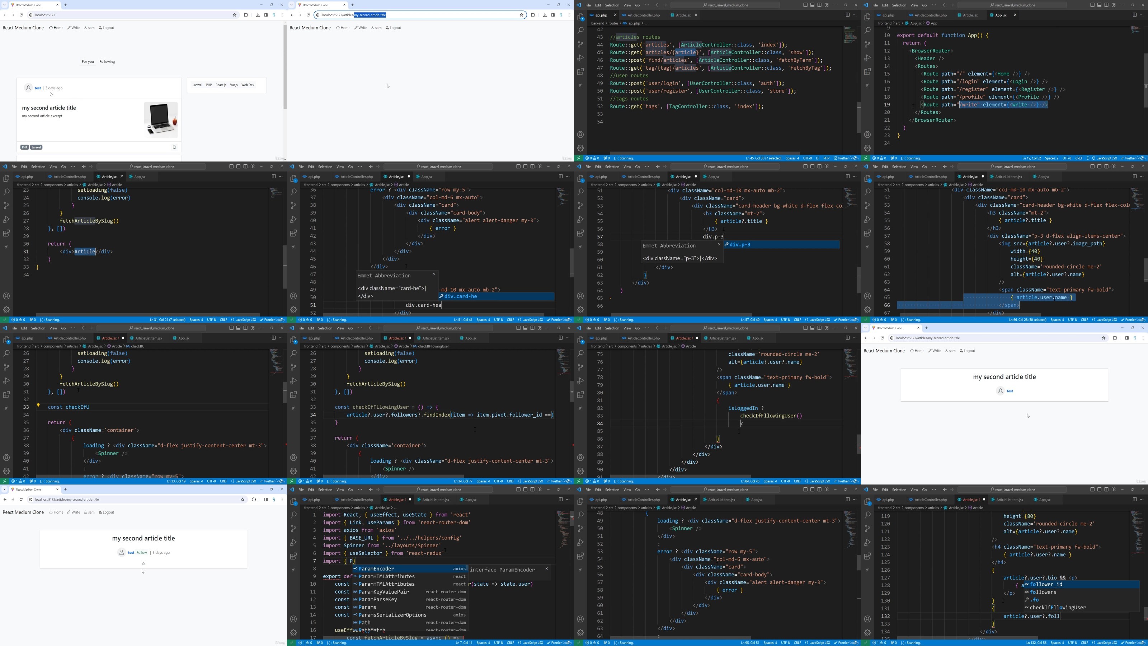Image resolution: width=1148 pixels, height=646 pixels.
Task: Click the Web Dev tag in the tags list
Action: [248, 85]
